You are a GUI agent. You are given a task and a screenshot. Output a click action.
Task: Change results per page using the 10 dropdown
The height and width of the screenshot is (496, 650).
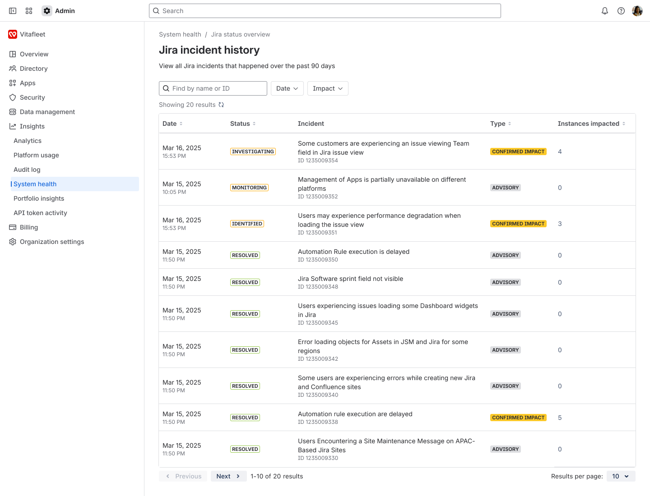pos(620,476)
